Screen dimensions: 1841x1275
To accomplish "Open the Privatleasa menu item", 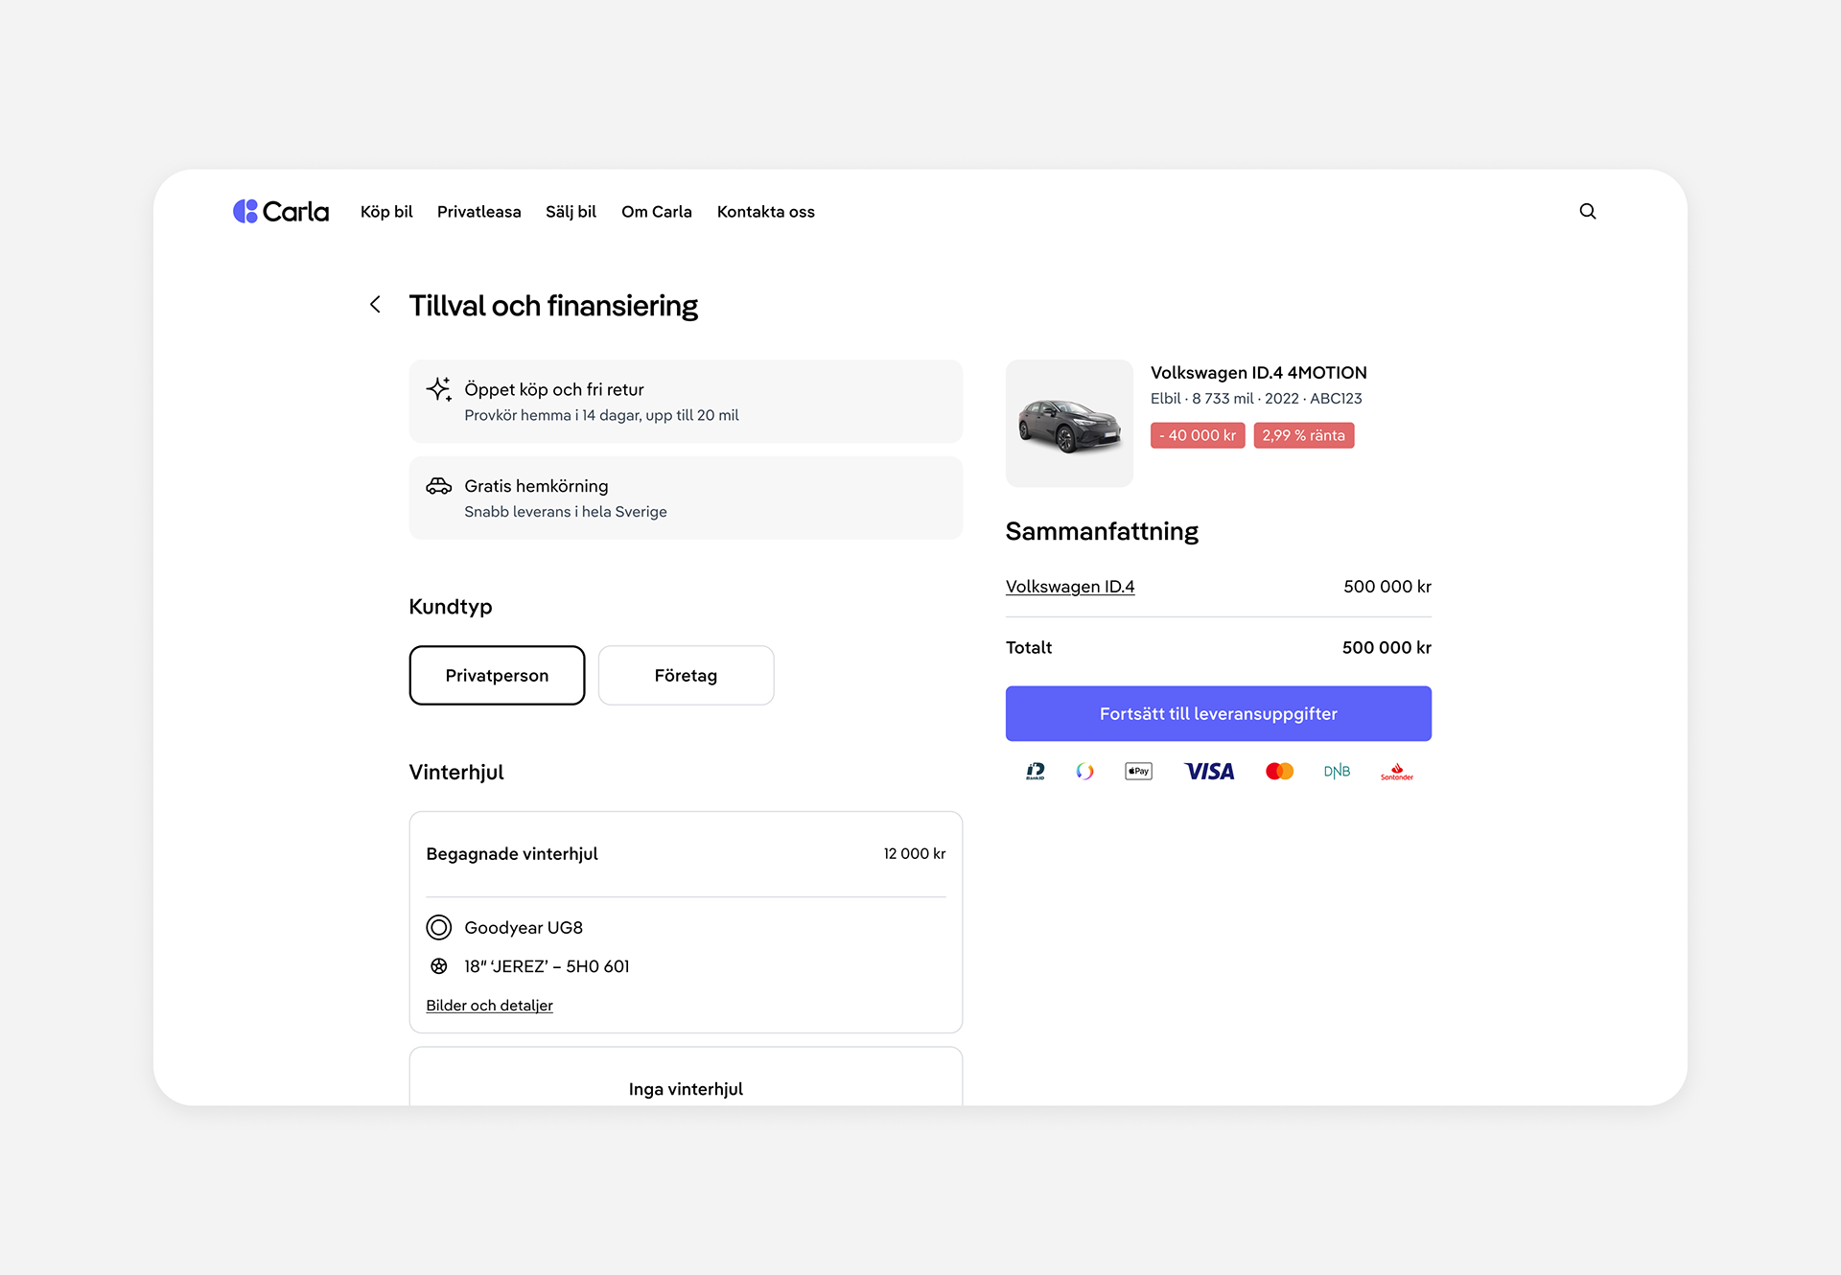I will coord(478,212).
